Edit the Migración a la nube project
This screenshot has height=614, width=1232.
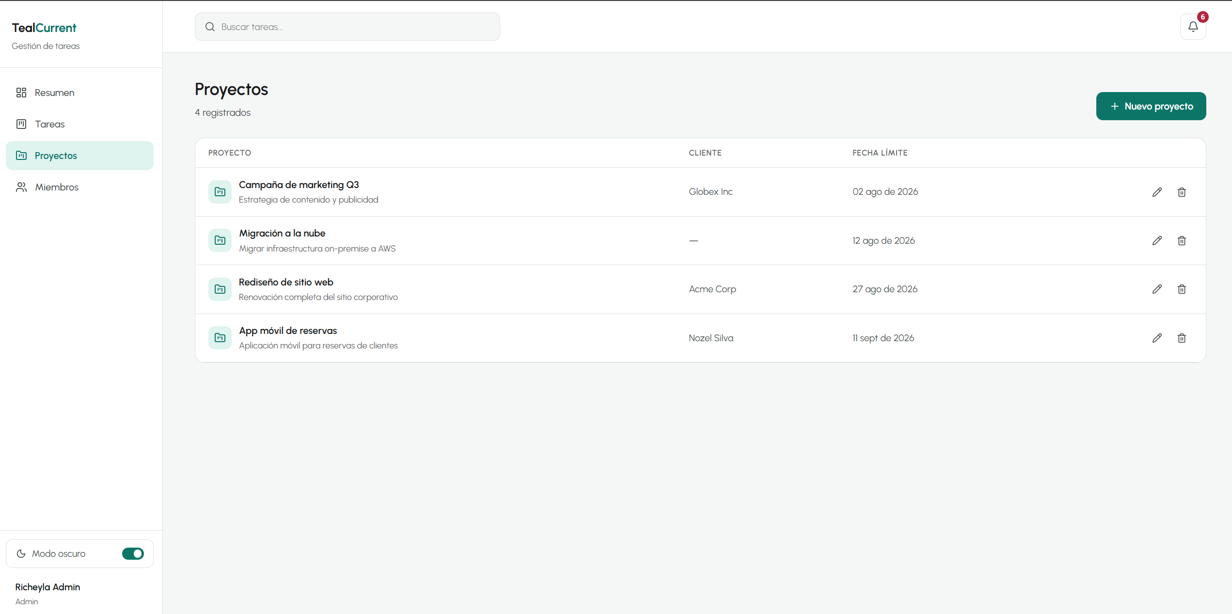[x=1157, y=240]
